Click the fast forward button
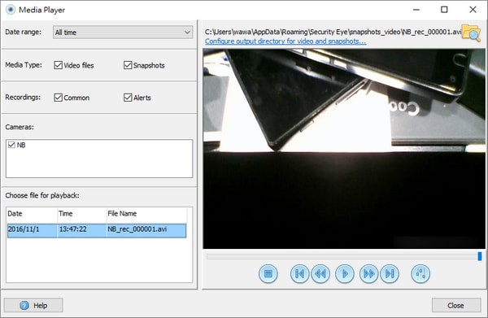The width and height of the screenshot is (488, 318). pos(368,274)
